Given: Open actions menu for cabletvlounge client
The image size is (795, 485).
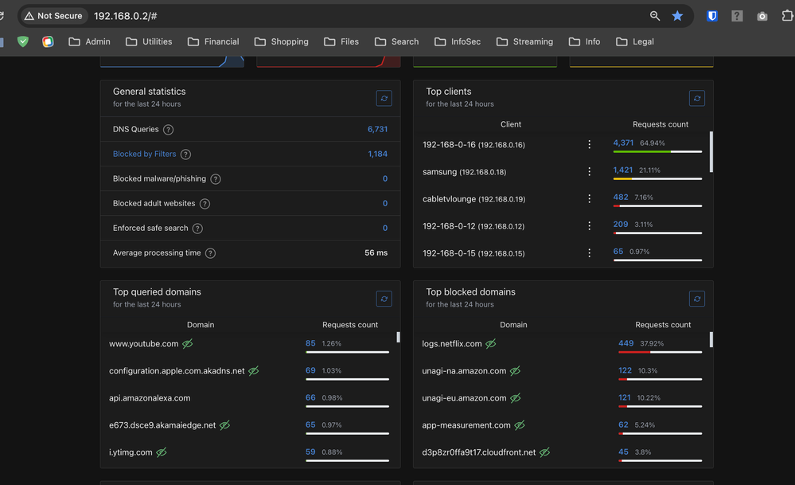Looking at the screenshot, I should pyautogui.click(x=589, y=199).
